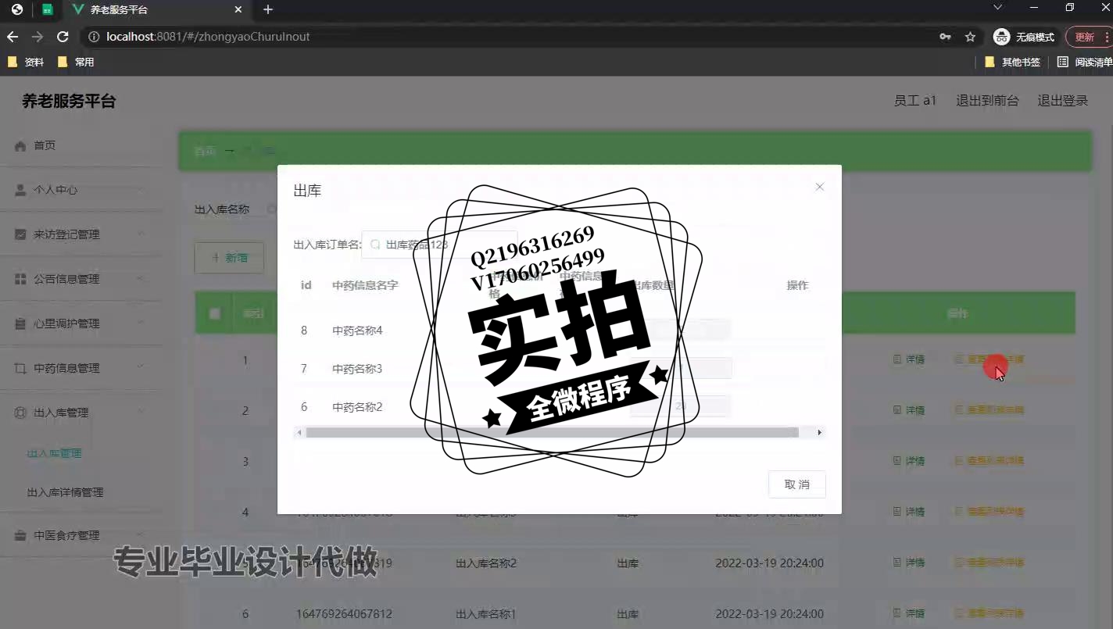Click the 退出到前台 link

pyautogui.click(x=987, y=101)
